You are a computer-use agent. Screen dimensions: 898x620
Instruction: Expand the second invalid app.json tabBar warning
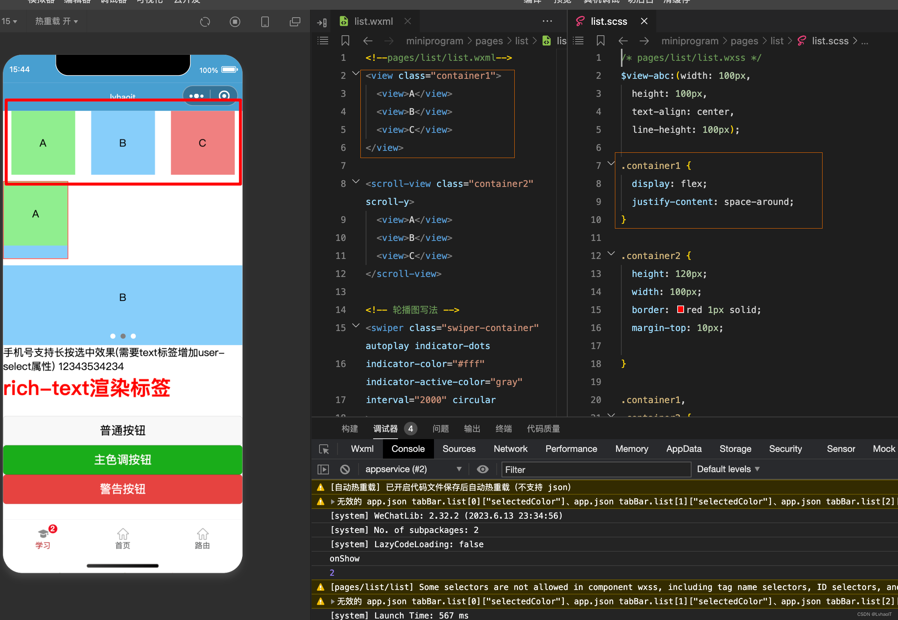[333, 601]
